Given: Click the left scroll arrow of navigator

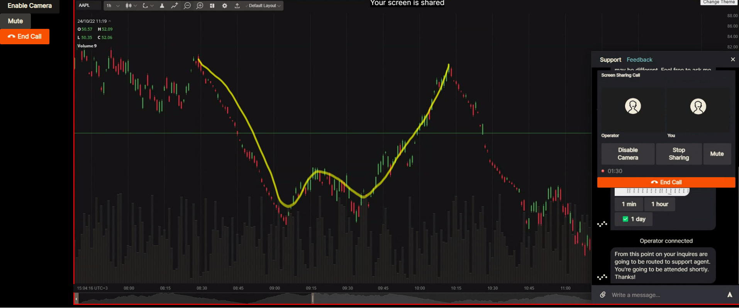Looking at the screenshot, I should pos(76,298).
